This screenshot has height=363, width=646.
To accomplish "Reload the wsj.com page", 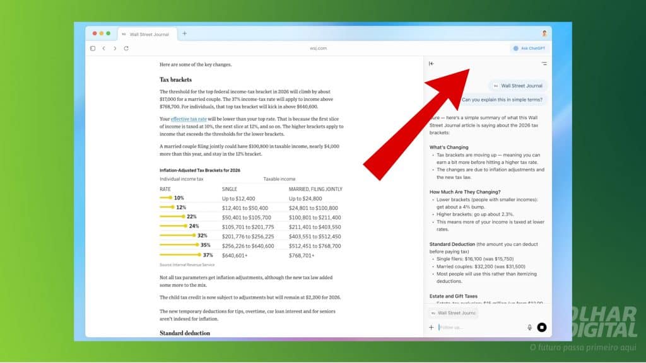I will 126,48.
